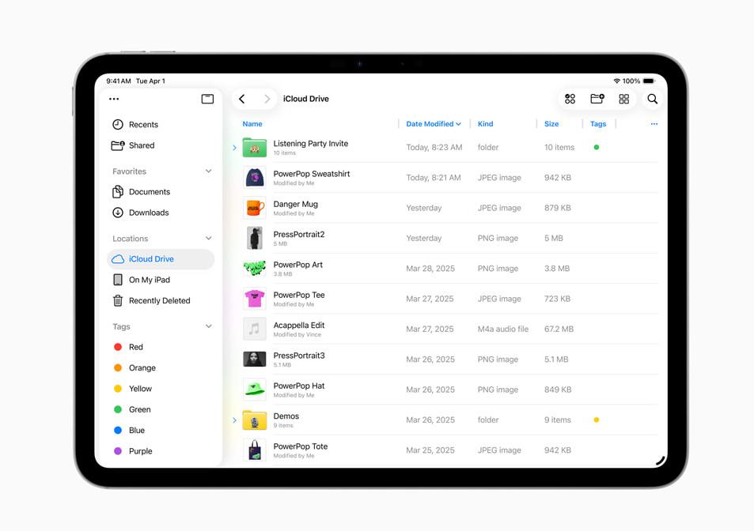Click the yellow tag dot on Demos
This screenshot has height=531, width=754.
597,420
